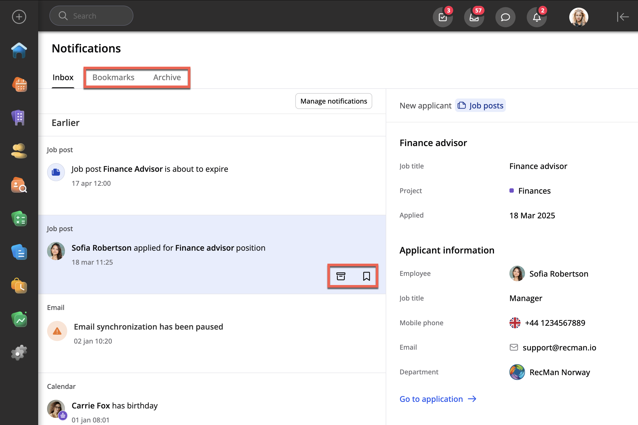The height and width of the screenshot is (425, 638).
Task: Click the Manage notifications button
Action: coord(334,101)
